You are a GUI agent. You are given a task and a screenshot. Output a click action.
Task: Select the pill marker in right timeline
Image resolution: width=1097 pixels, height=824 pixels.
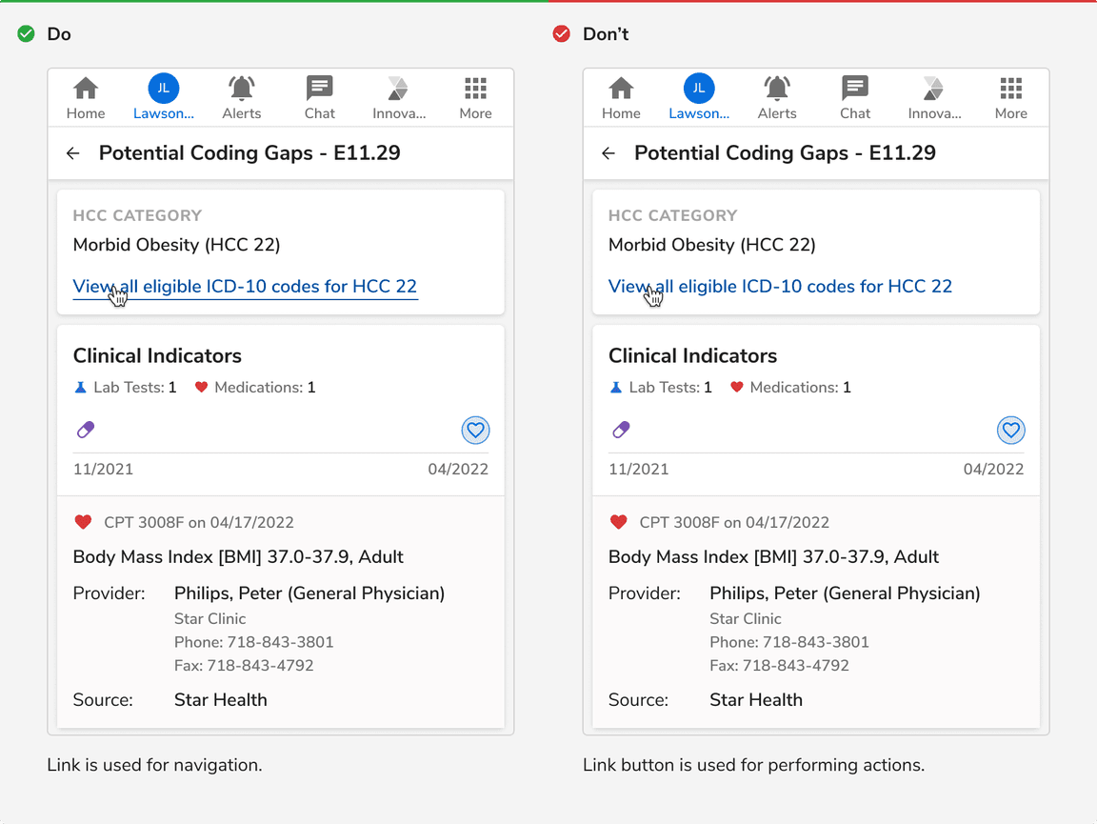621,430
